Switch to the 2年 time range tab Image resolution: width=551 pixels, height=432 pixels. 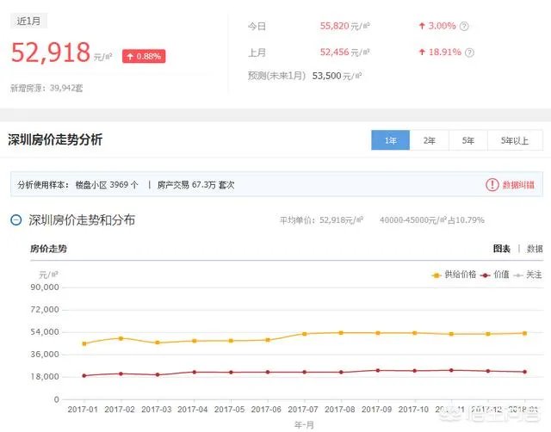coord(429,140)
